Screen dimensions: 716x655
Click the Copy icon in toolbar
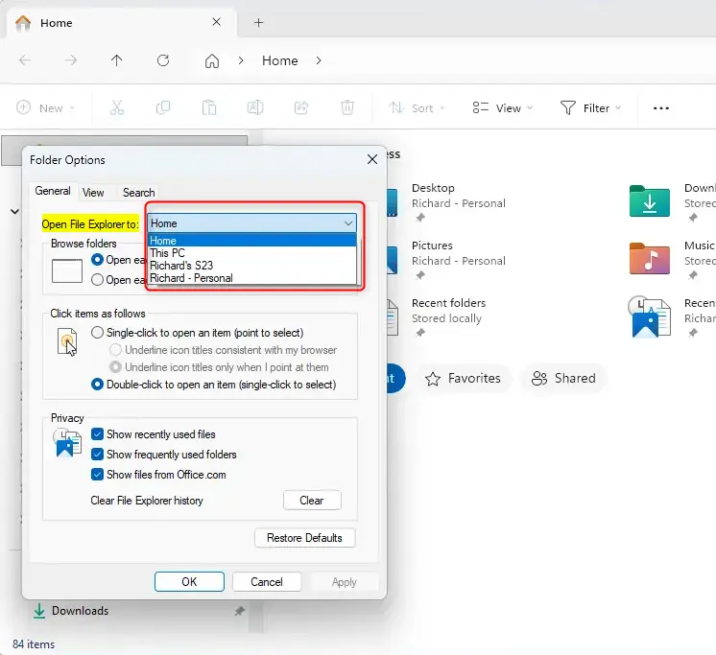(163, 107)
